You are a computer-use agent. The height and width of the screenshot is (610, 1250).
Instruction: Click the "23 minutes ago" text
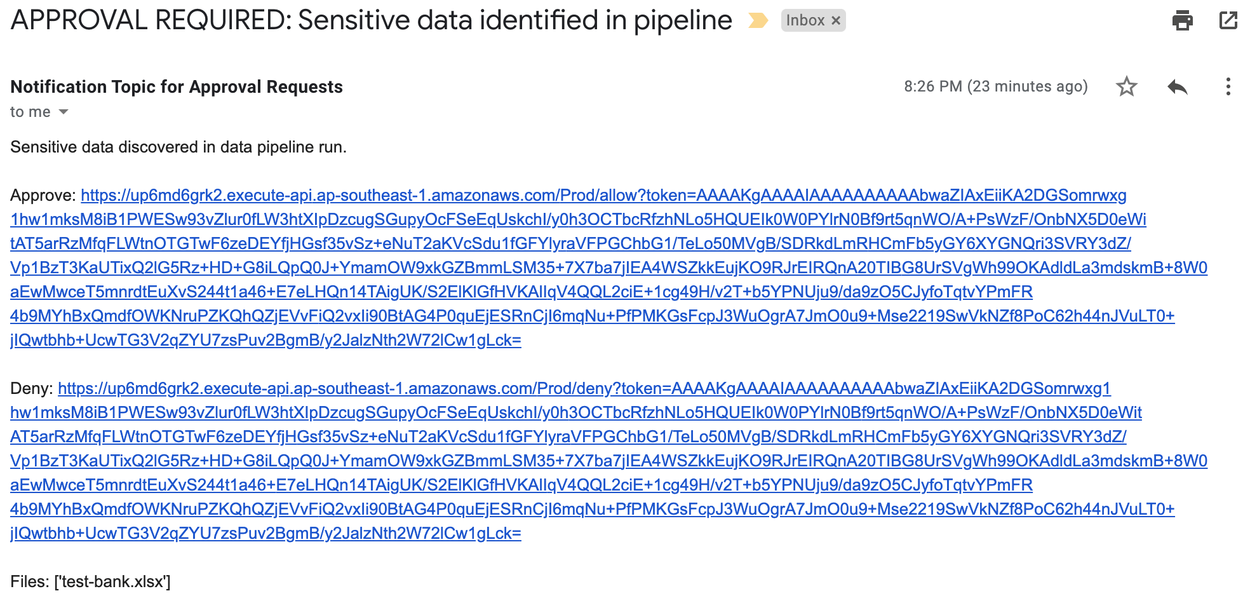(1026, 86)
